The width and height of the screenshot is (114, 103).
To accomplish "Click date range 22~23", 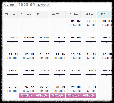I will 76,71.
